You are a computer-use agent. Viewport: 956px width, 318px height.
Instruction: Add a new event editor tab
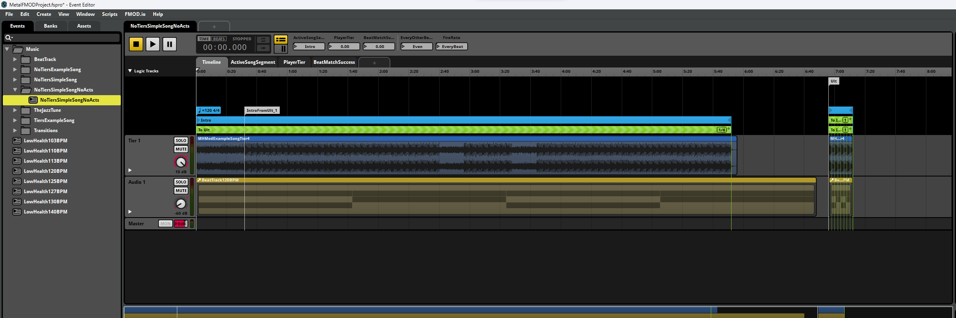point(214,26)
